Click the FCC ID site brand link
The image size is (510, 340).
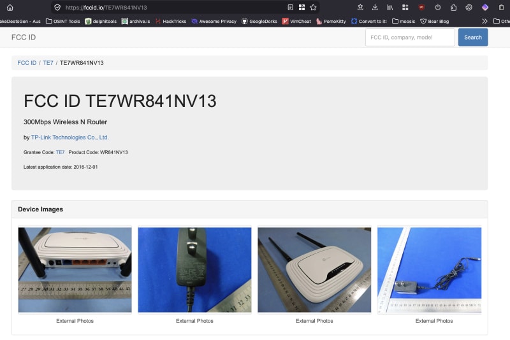(24, 38)
